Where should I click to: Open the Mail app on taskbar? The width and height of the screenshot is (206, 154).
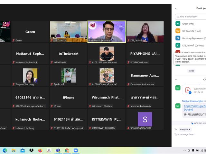coord(23,150)
